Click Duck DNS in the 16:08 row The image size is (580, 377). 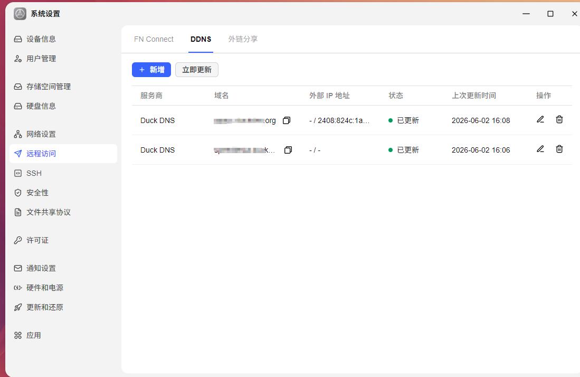pyautogui.click(x=158, y=120)
